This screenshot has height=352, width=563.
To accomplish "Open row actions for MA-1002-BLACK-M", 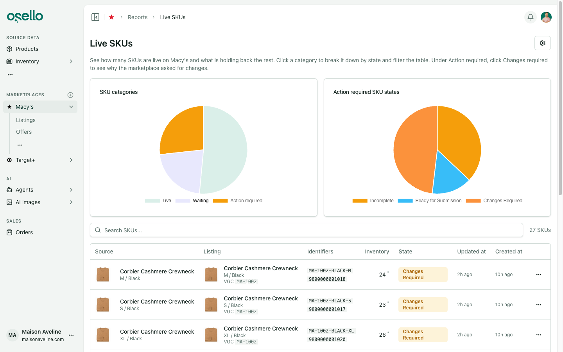I will (539, 275).
